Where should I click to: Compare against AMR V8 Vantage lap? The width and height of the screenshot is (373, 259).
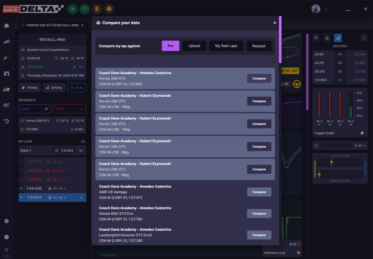[259, 192]
